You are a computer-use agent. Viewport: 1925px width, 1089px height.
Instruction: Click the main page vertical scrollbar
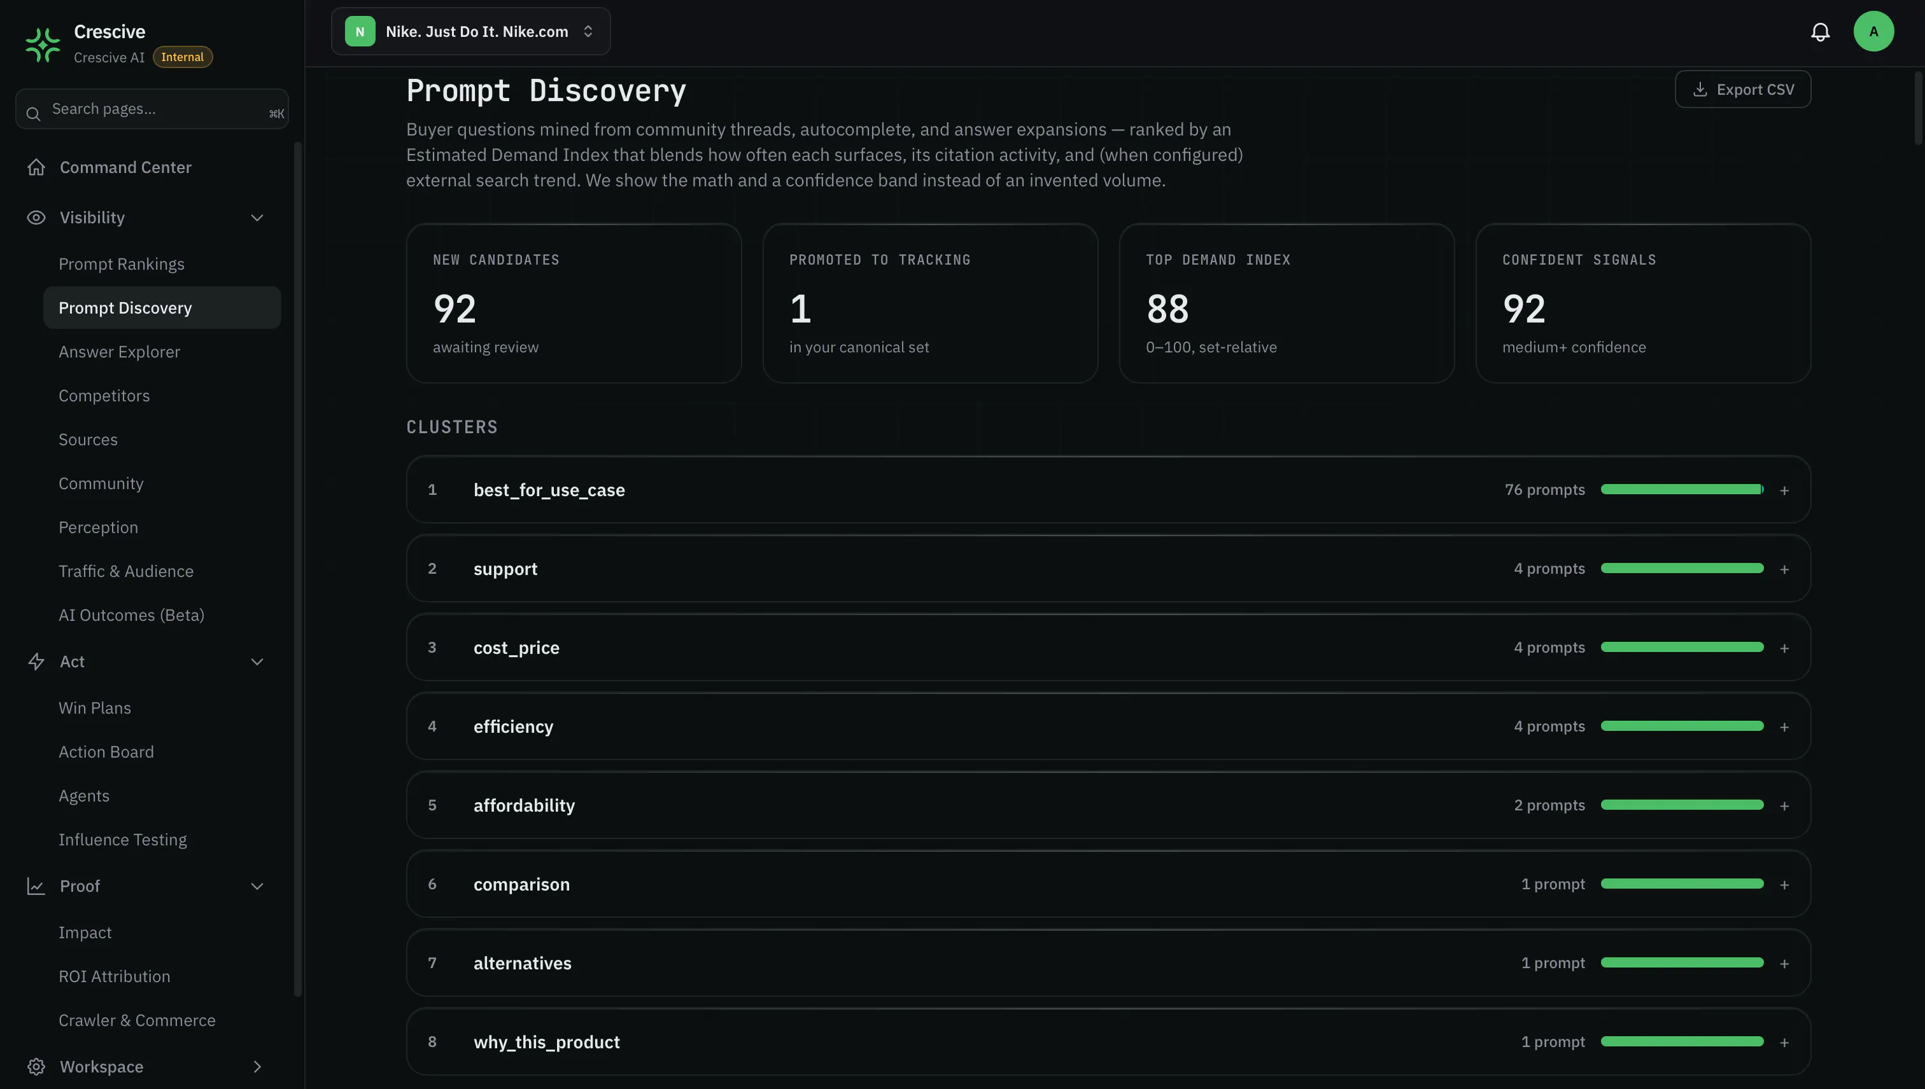pos(1918,108)
